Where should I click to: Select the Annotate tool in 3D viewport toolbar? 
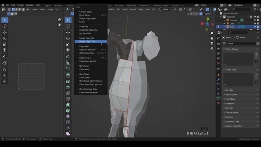(x=68, y=57)
